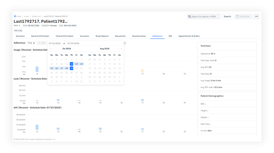Open the three-dots more options menu
Viewport: 274px width, 153px height.
[256, 16]
